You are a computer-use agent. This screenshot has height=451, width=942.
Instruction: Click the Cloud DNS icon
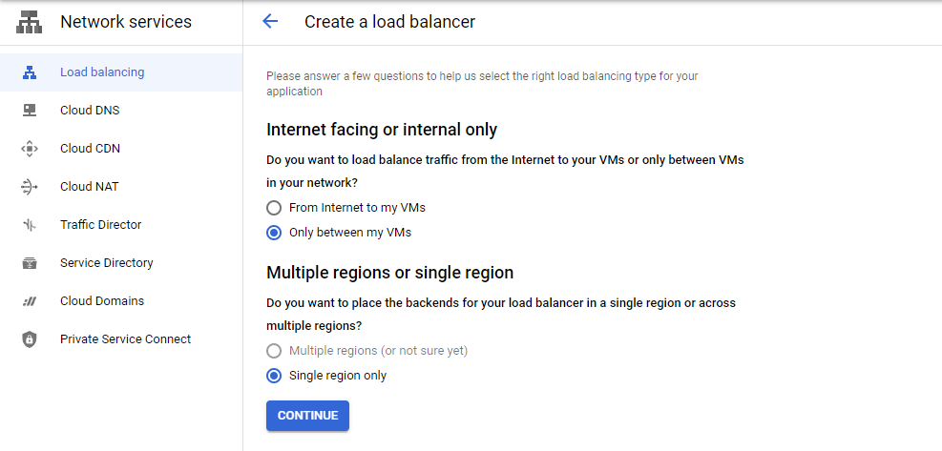coord(30,111)
